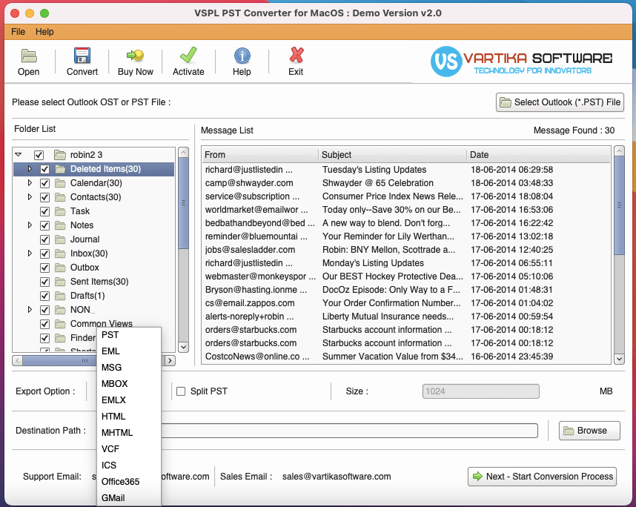Expand the Contacts(30) folder

tap(30, 196)
